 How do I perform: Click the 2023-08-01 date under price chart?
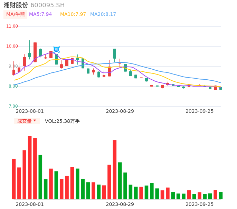30,111
